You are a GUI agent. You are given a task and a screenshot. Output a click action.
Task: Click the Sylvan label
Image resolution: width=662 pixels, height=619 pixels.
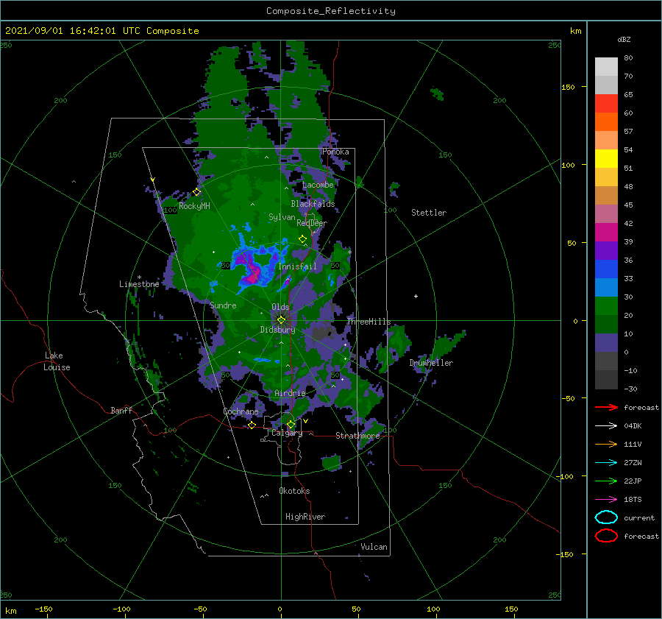pos(282,217)
